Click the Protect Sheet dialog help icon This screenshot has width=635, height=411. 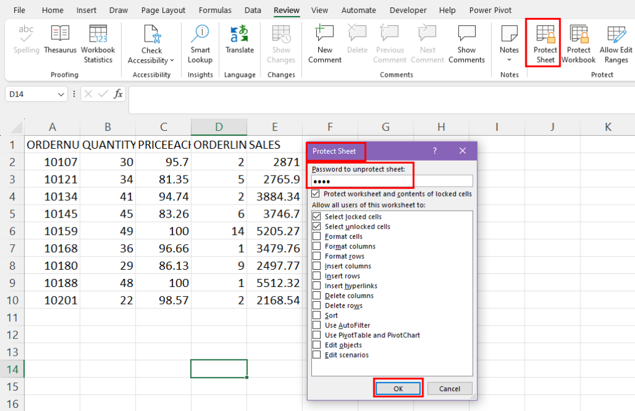pos(435,151)
